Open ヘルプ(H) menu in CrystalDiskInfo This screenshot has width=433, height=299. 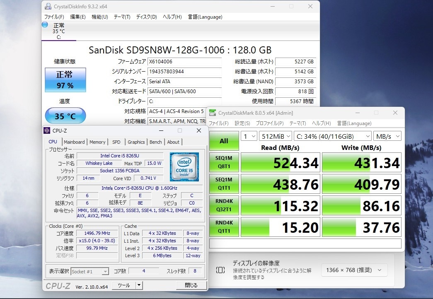172,17
